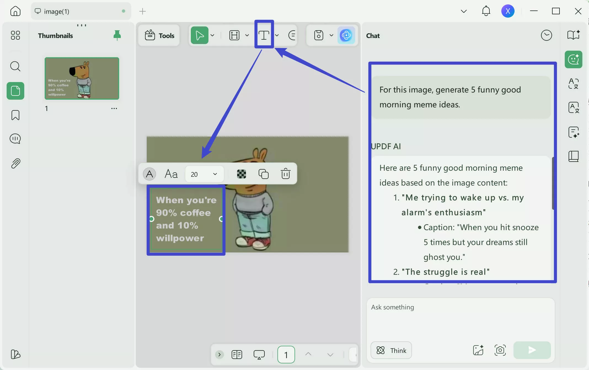
Task: Activate the AI Chat panel icon on the right
Action: [573, 59]
